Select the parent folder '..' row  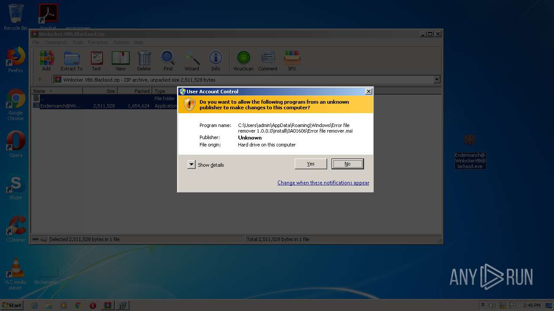coord(105,98)
